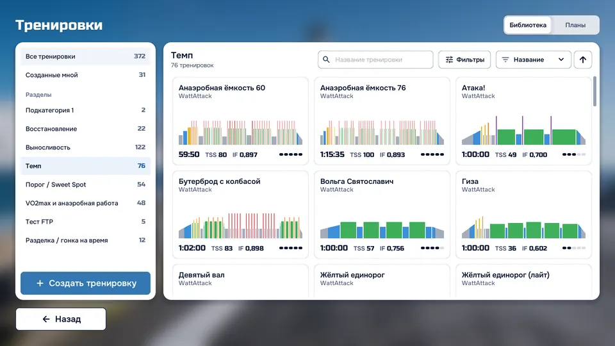Open Выносливость section
The image size is (615, 346).
coord(85,147)
